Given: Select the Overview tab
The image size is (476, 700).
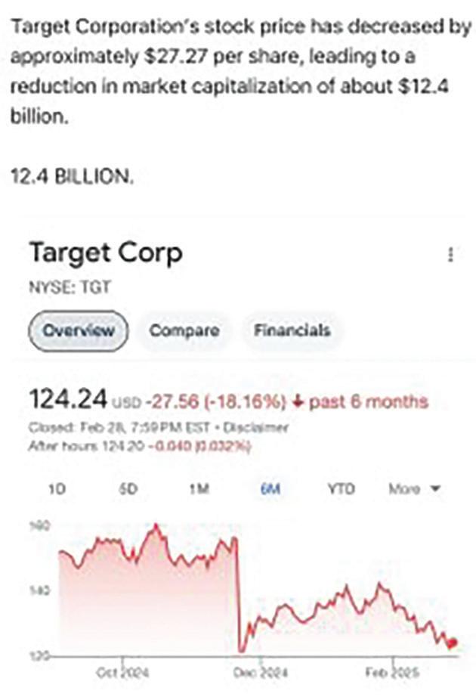Looking at the screenshot, I should point(79,331).
